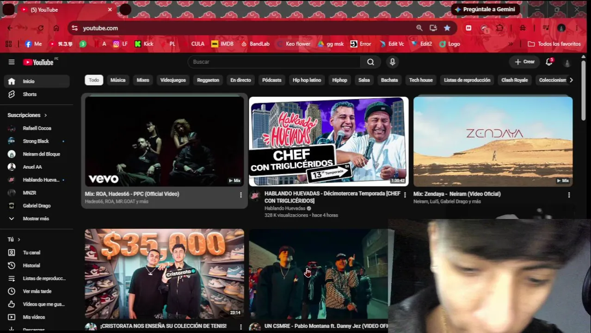Select the Hip hop latino chip
591x333 pixels.
click(307, 80)
